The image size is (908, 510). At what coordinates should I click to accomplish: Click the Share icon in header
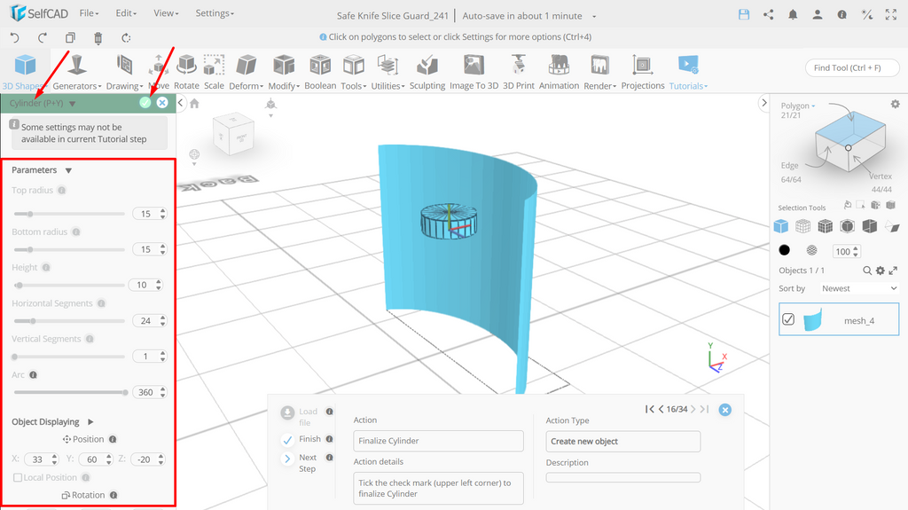click(x=769, y=15)
